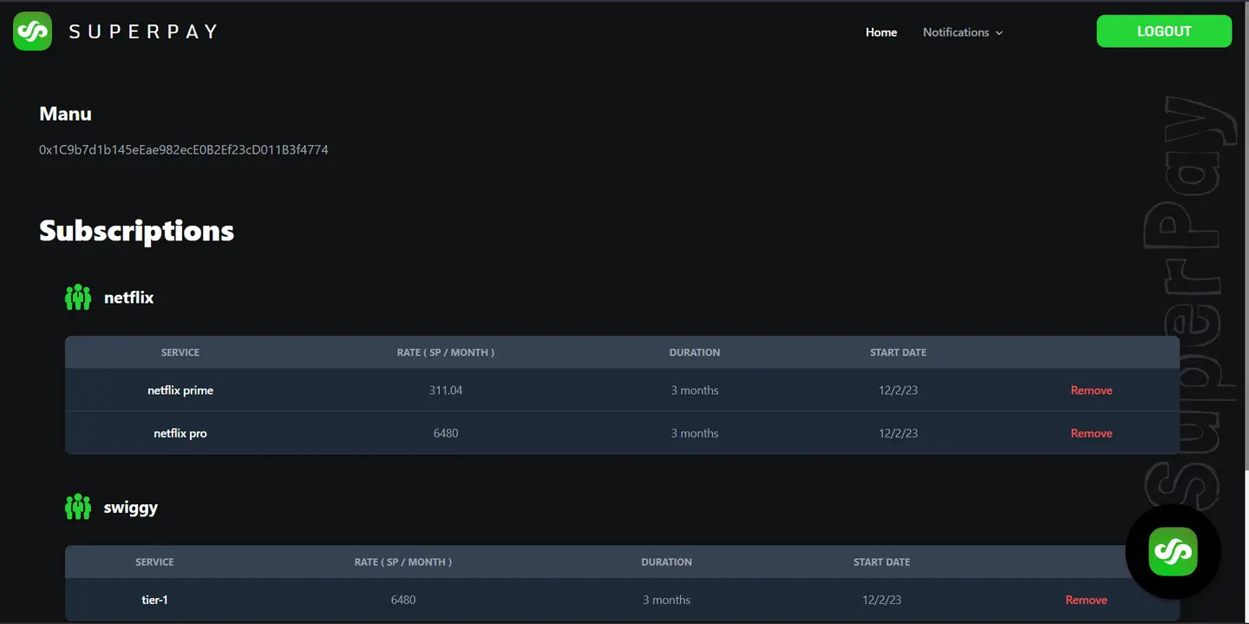Image resolution: width=1249 pixels, height=624 pixels.
Task: Remove the netflix prime subscription
Action: point(1091,391)
